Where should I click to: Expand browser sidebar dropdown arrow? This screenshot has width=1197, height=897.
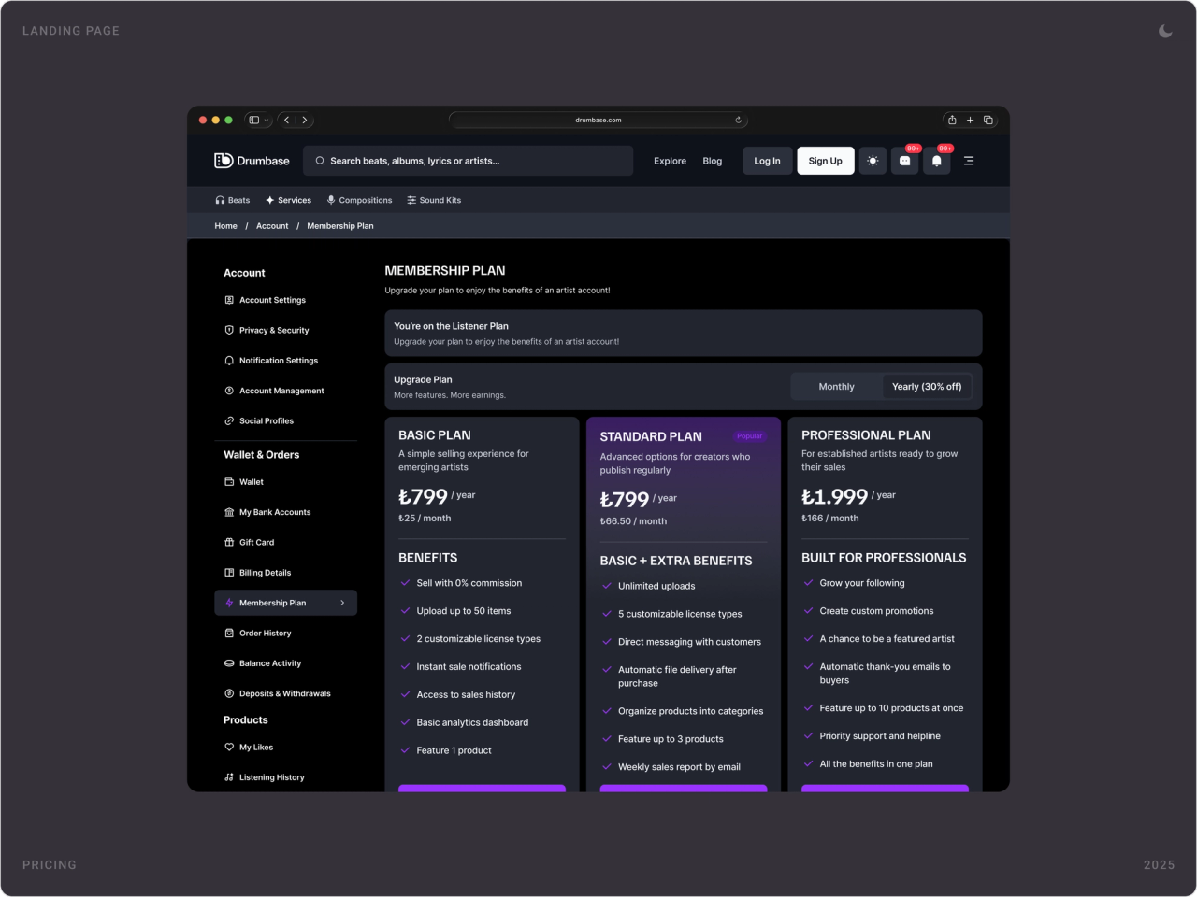[x=267, y=120]
